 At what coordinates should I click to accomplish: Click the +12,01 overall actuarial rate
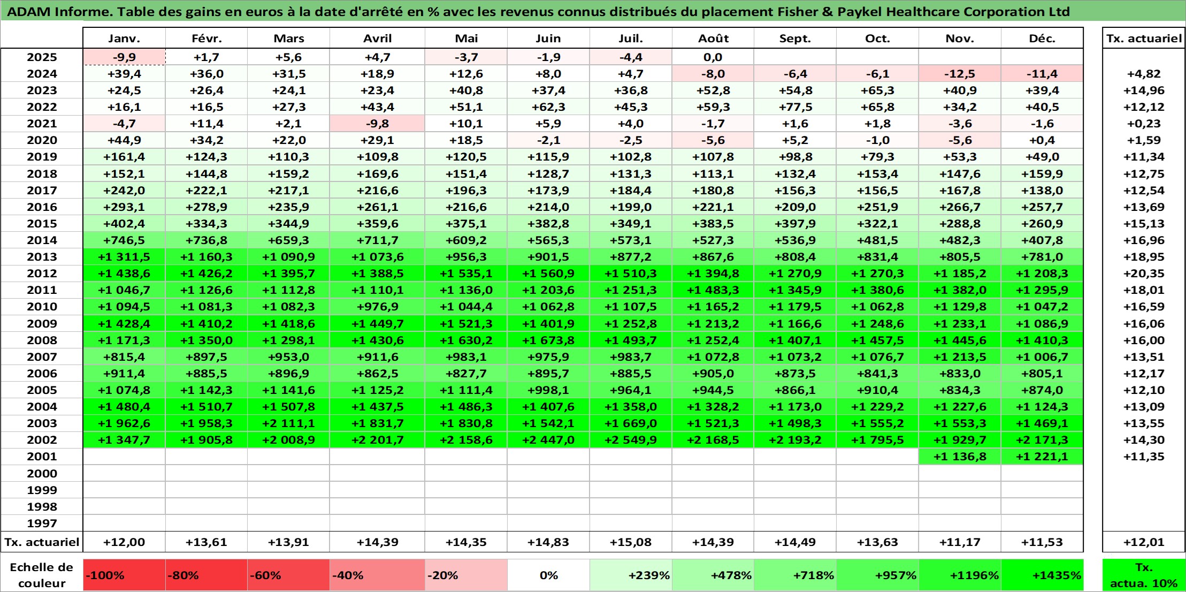pyautogui.click(x=1144, y=542)
